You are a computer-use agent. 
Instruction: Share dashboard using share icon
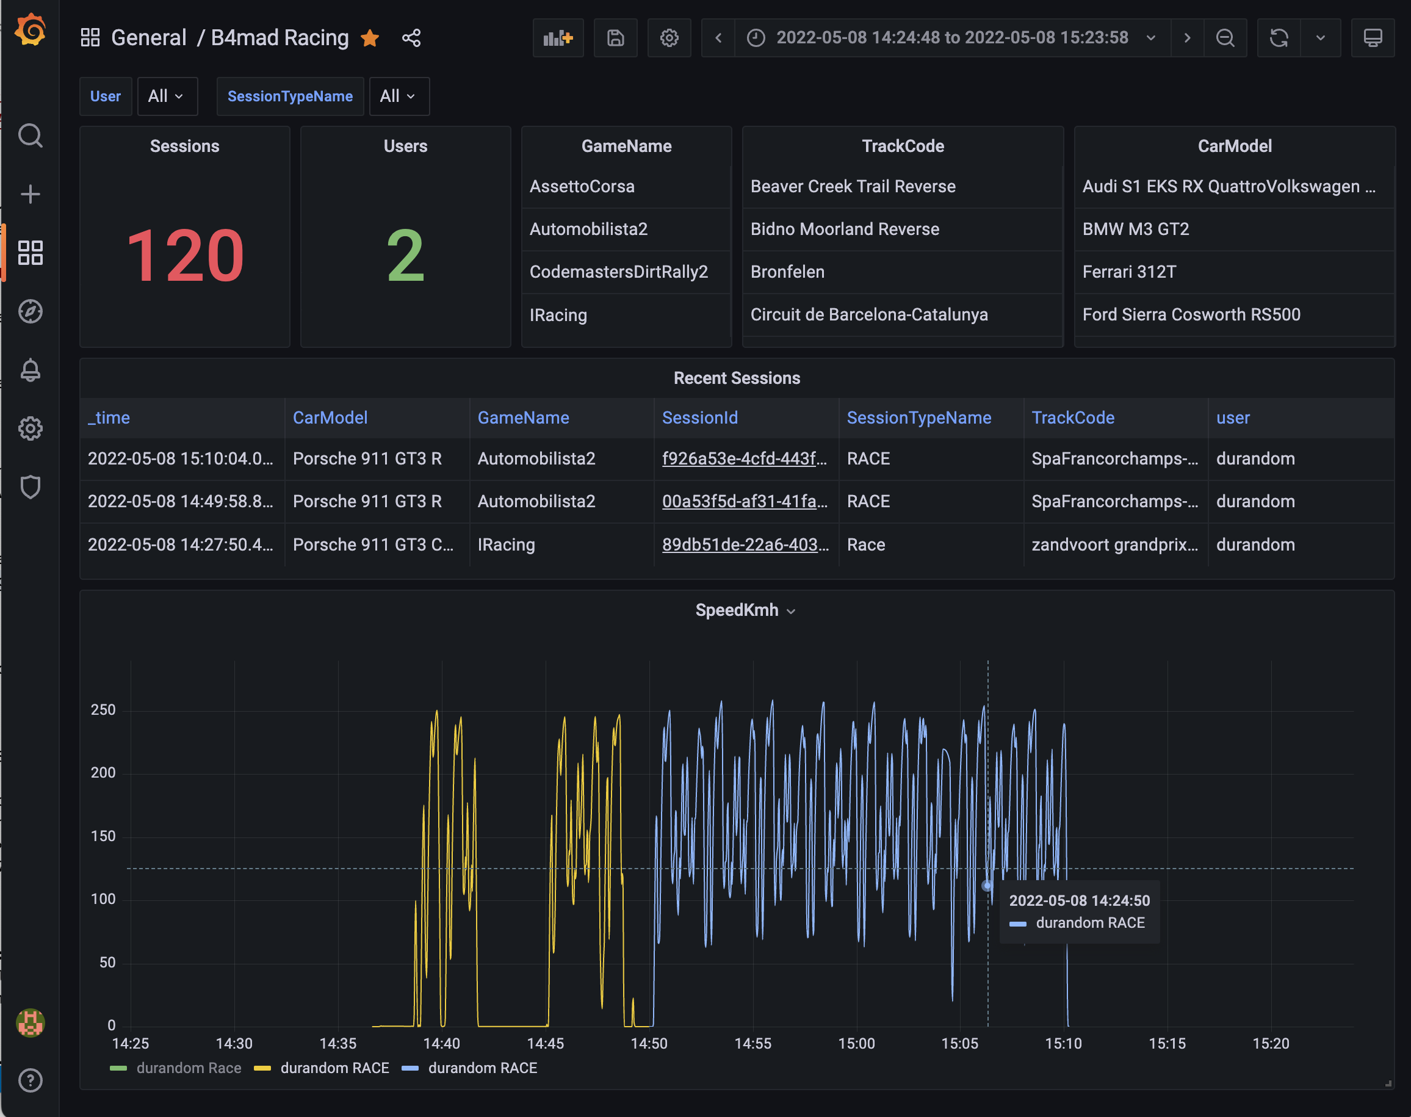click(x=411, y=38)
